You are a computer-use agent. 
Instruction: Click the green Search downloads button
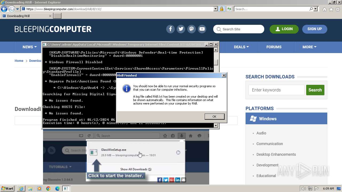(x=315, y=90)
